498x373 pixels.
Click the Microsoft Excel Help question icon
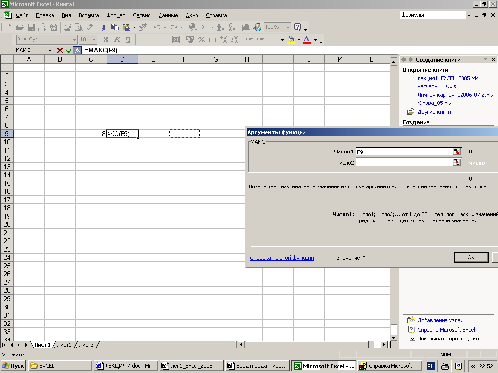[x=297, y=27]
